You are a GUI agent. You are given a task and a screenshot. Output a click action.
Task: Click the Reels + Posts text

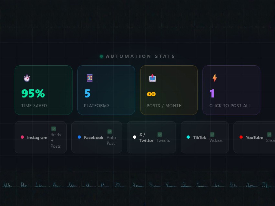56,140
